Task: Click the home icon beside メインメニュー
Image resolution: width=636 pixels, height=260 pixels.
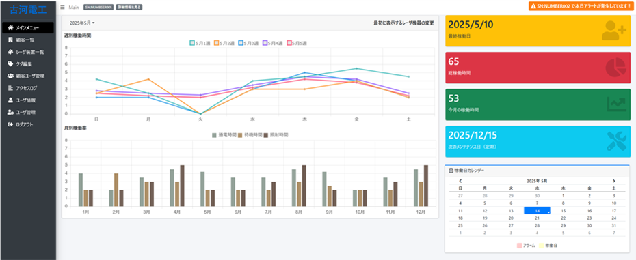Action: tap(11, 27)
